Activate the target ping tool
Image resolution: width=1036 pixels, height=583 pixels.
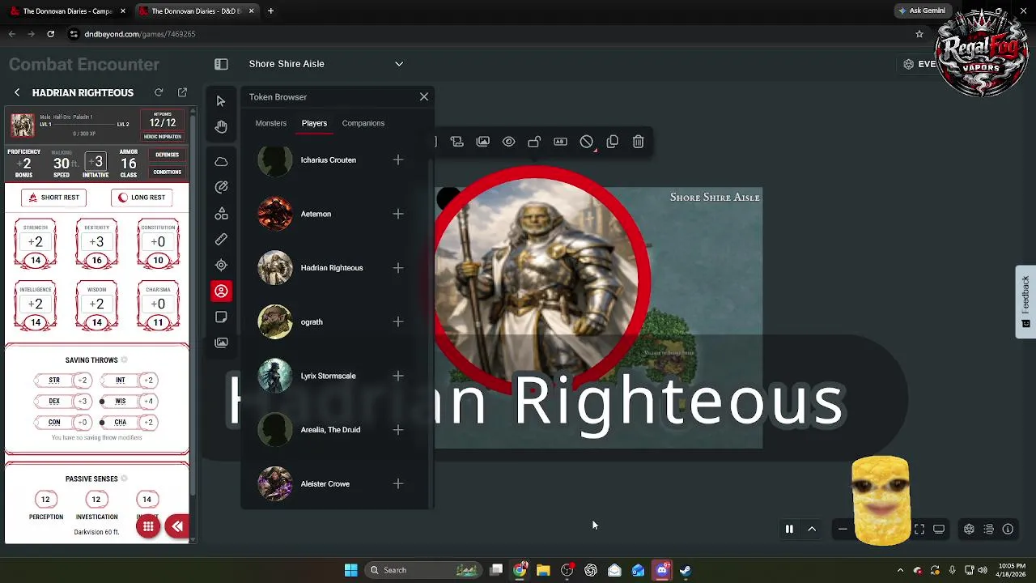pyautogui.click(x=221, y=265)
